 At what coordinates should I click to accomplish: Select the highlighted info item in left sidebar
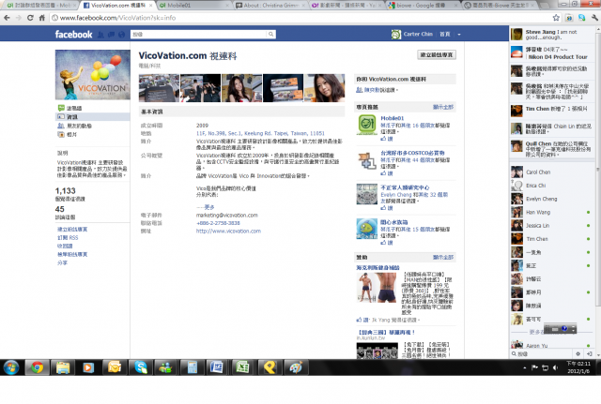point(93,116)
